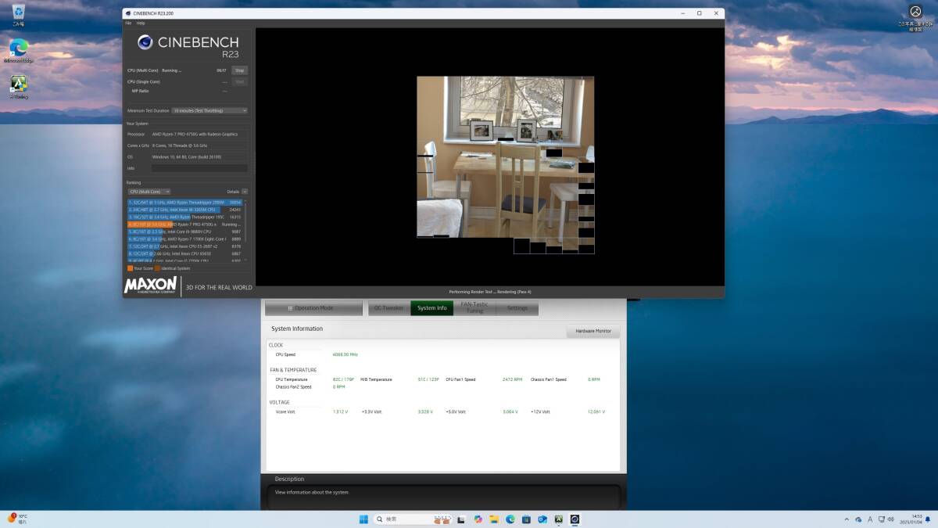The image size is (938, 528).
Task: Click the empty Info field under Your System
Action: coord(199,168)
